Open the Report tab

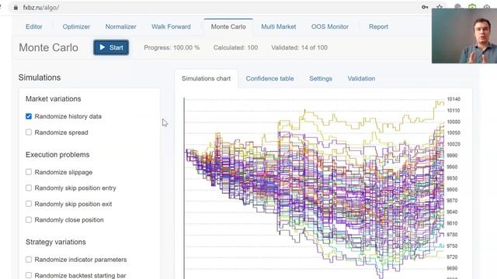pyautogui.click(x=378, y=26)
